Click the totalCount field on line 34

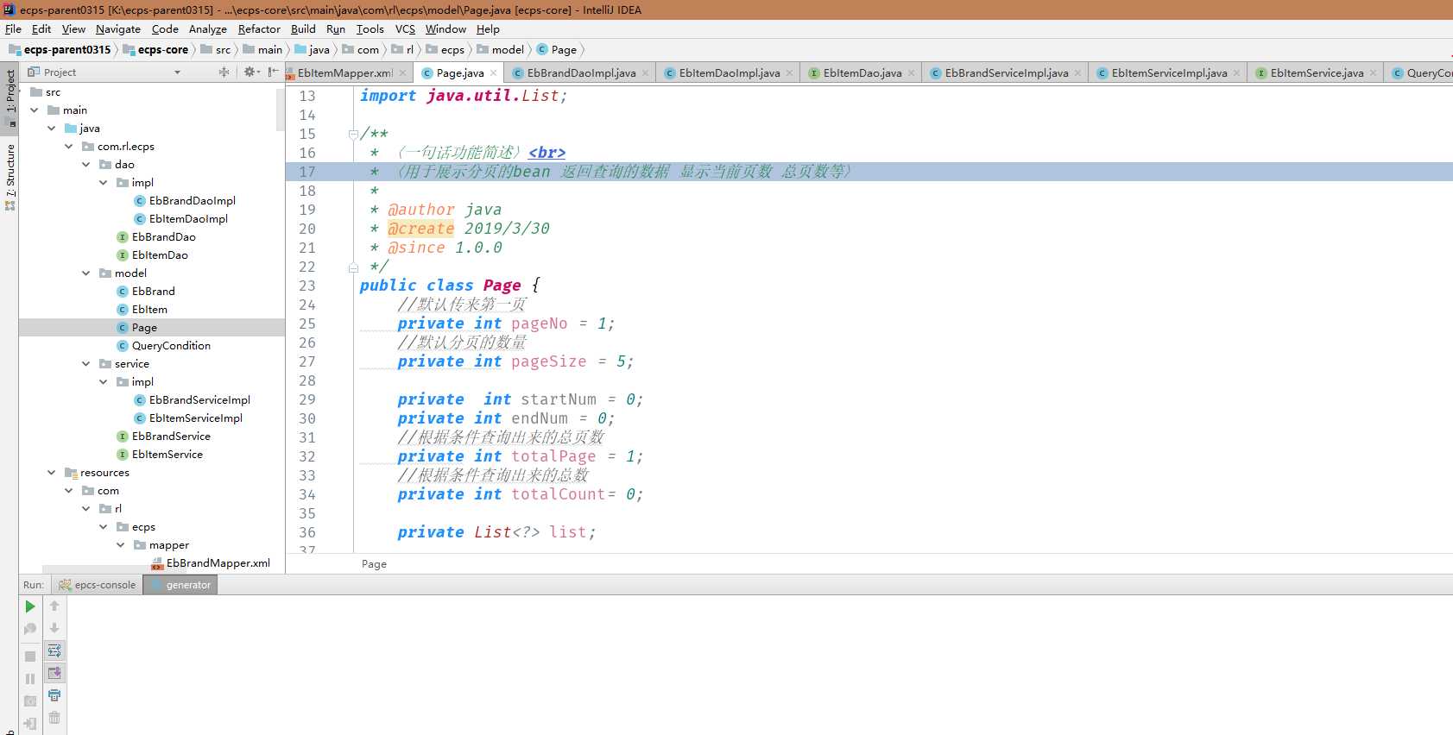[x=559, y=494]
